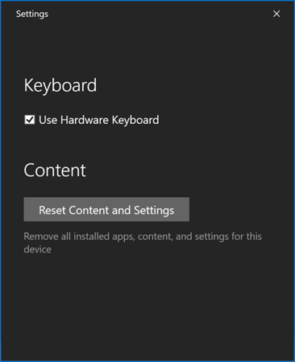Click the word 'Hardware' in the option label
The image size is (295, 362).
click(85, 120)
